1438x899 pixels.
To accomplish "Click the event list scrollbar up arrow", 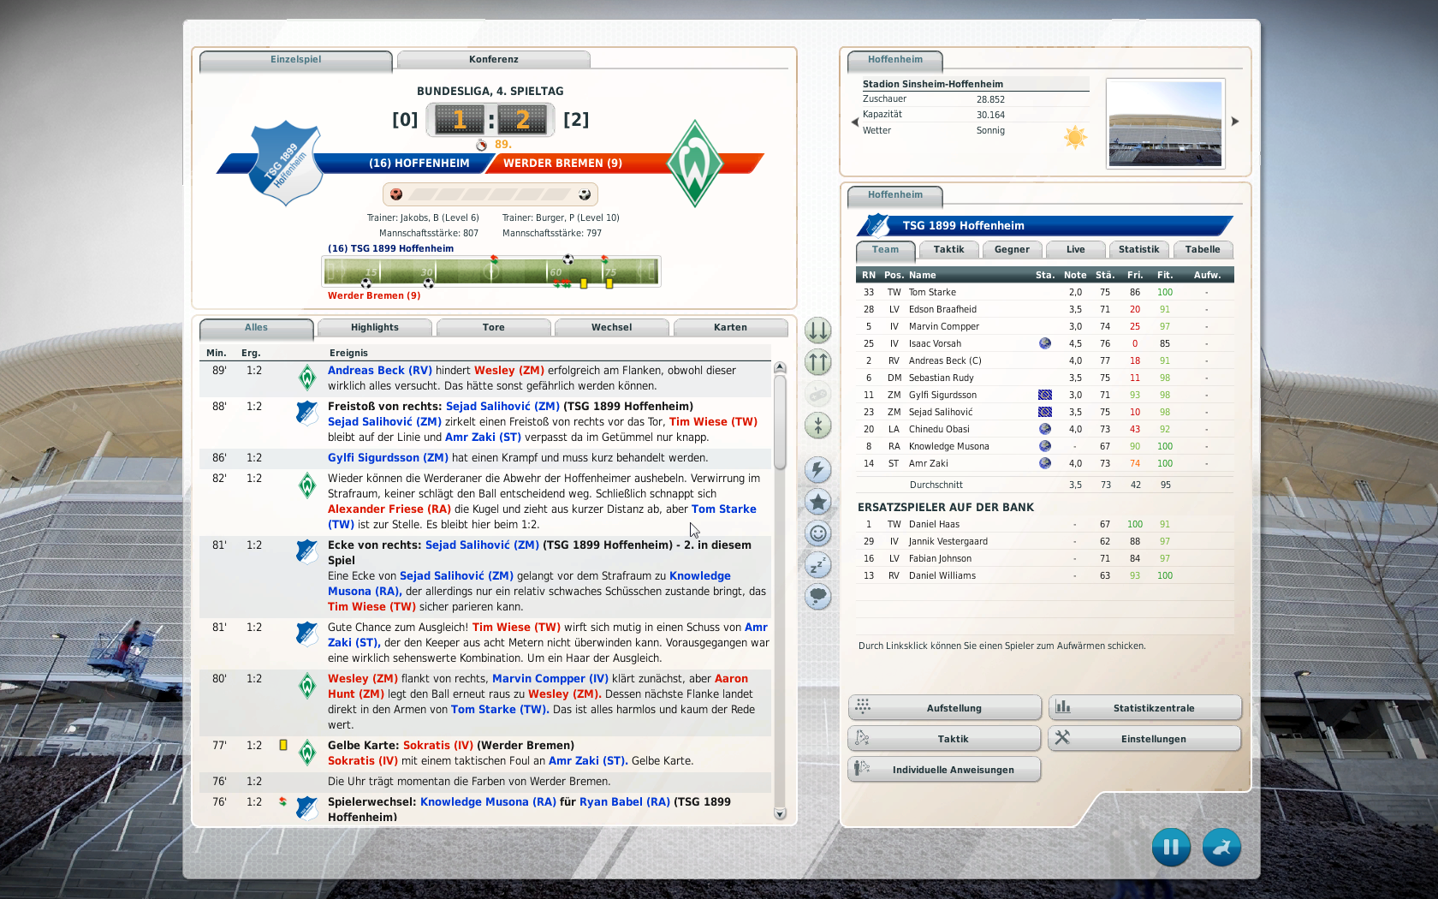I will [780, 367].
